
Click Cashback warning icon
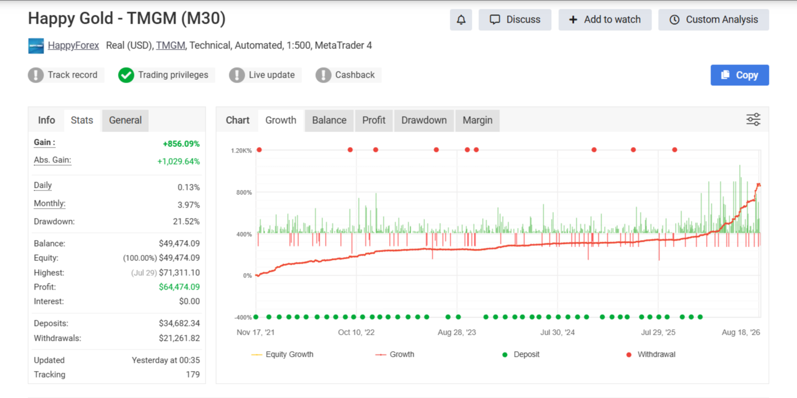click(324, 75)
